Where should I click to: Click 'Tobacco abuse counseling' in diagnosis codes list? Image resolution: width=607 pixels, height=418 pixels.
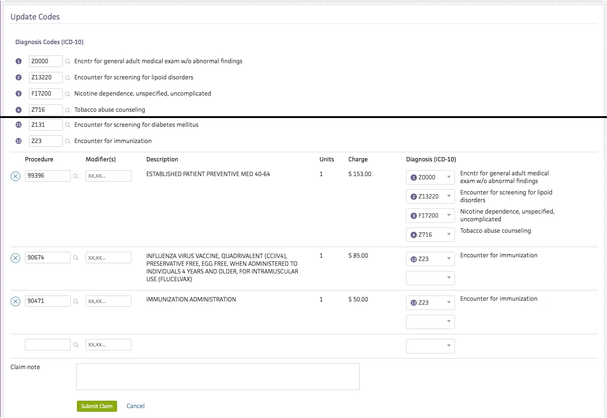110,110
